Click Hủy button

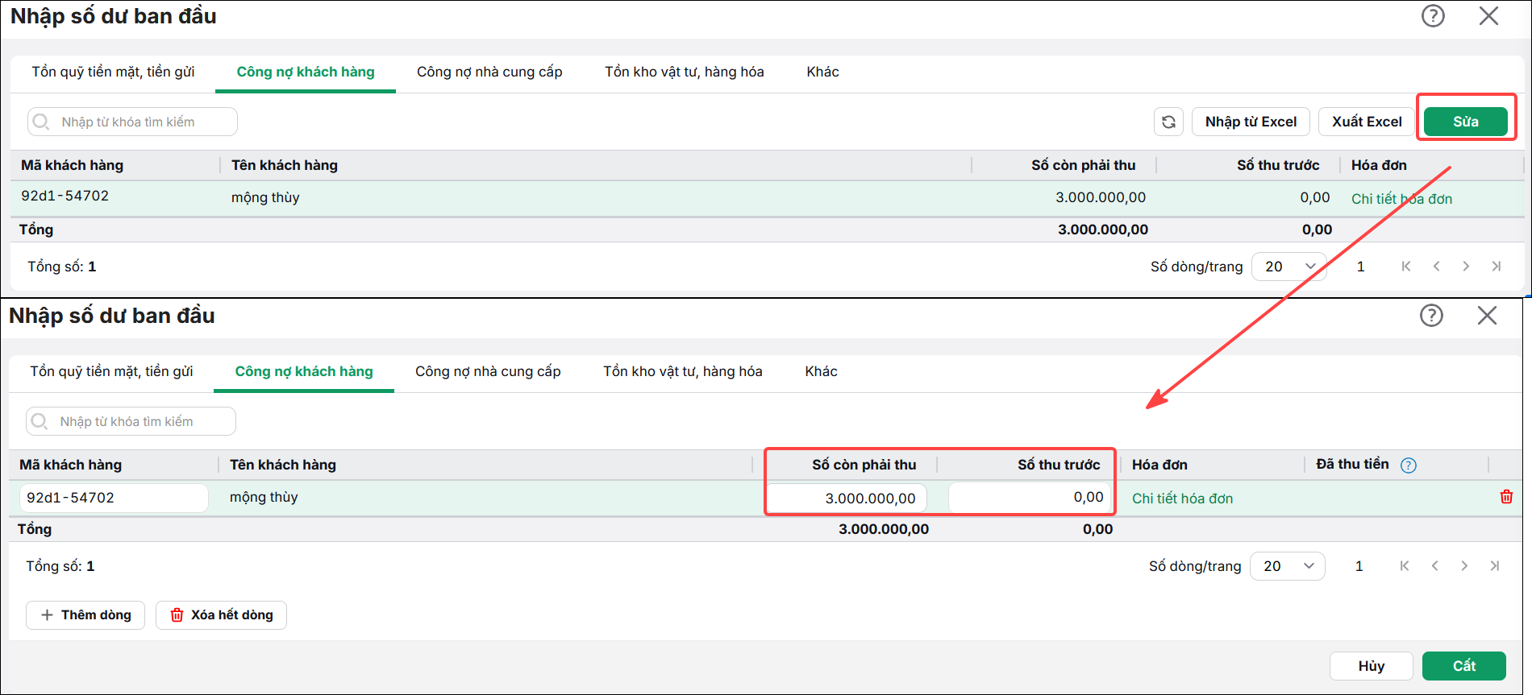pyautogui.click(x=1371, y=666)
